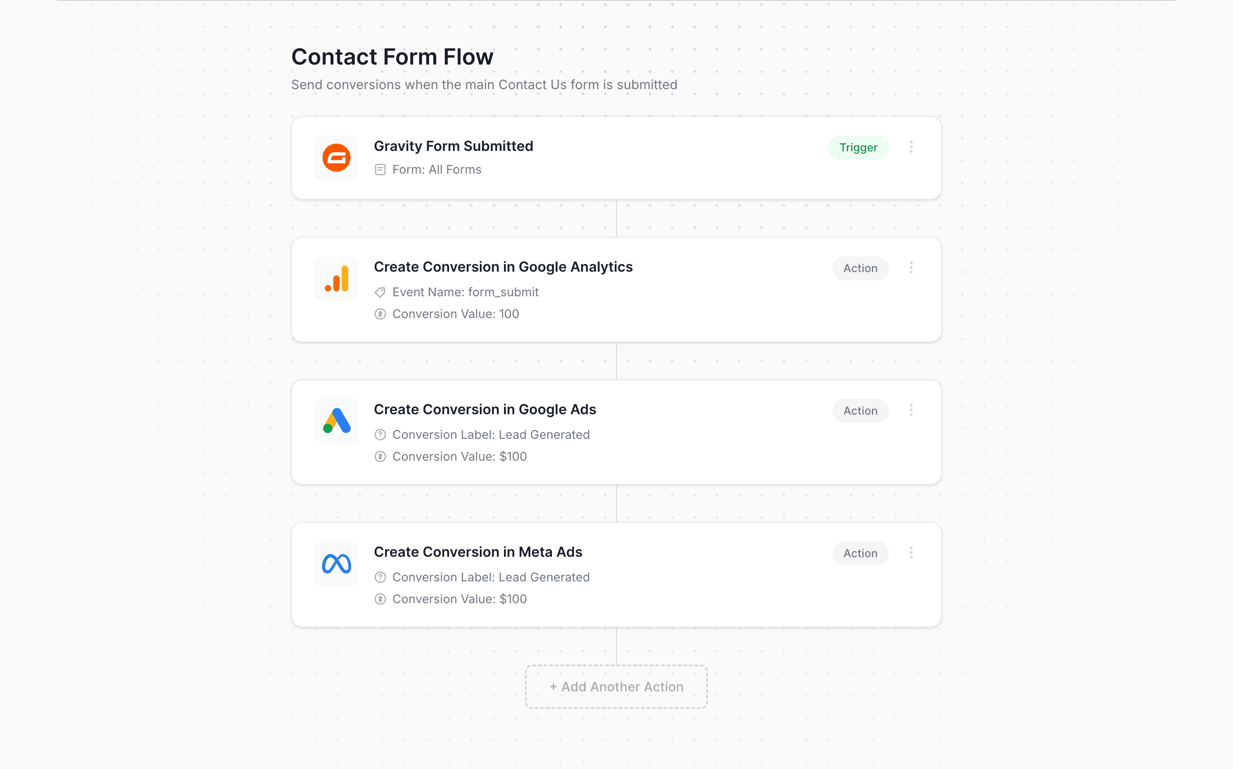
Task: Select the Create Conversion in Google Ads card
Action: click(x=616, y=432)
